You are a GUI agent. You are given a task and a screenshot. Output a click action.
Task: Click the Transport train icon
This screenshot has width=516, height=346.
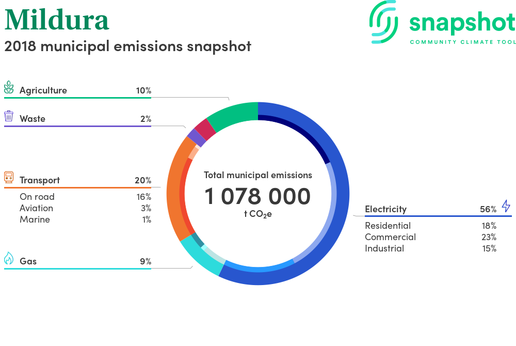(x=9, y=177)
